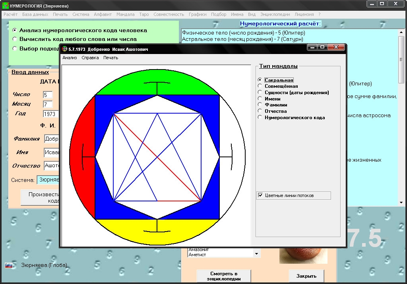Click scroll-up arrow of calculation text
The width and height of the screenshot is (407, 284).
tap(401, 33)
